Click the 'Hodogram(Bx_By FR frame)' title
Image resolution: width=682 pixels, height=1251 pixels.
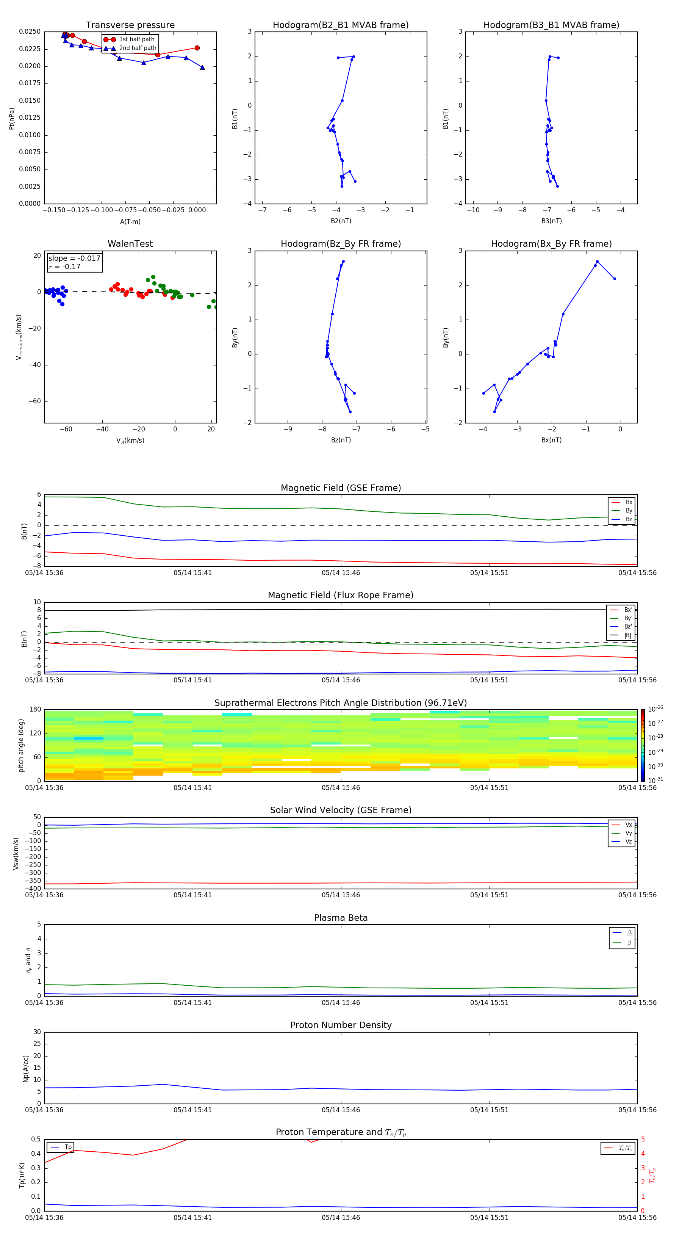551,244
